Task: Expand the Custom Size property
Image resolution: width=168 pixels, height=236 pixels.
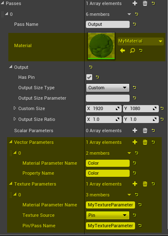Action: point(15,108)
